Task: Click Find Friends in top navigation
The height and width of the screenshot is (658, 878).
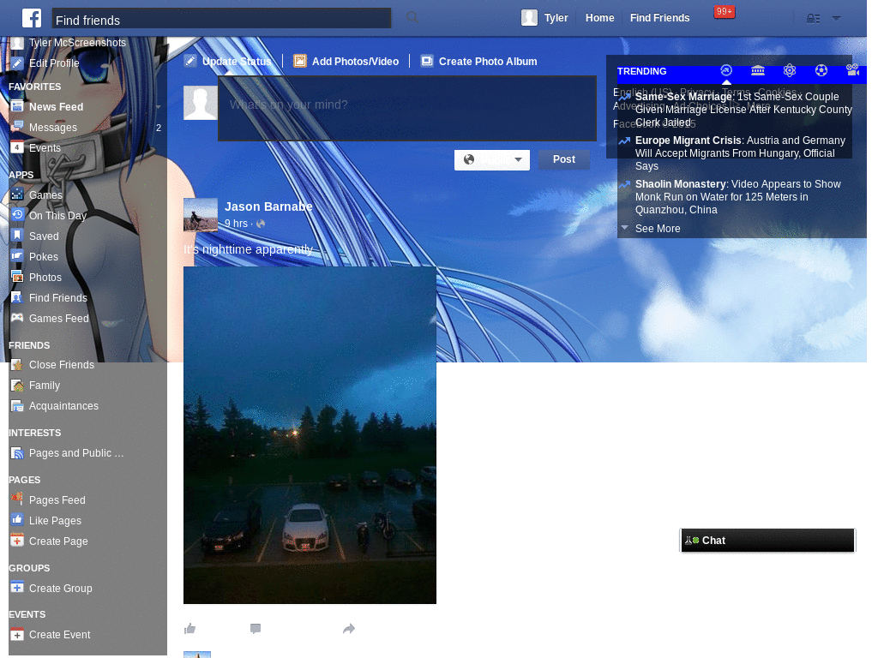Action: pyautogui.click(x=659, y=18)
